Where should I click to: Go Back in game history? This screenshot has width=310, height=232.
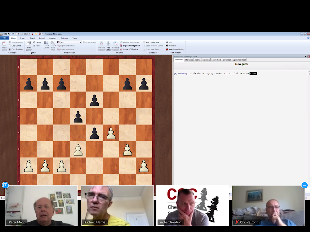point(169,42)
